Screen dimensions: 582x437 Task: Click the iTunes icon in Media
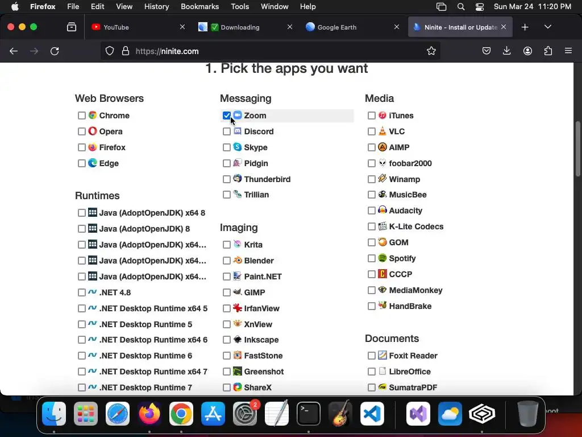coord(383,115)
